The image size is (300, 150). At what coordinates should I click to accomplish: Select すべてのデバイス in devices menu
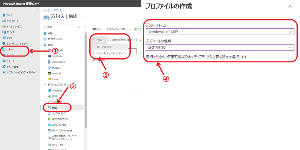pos(53,39)
